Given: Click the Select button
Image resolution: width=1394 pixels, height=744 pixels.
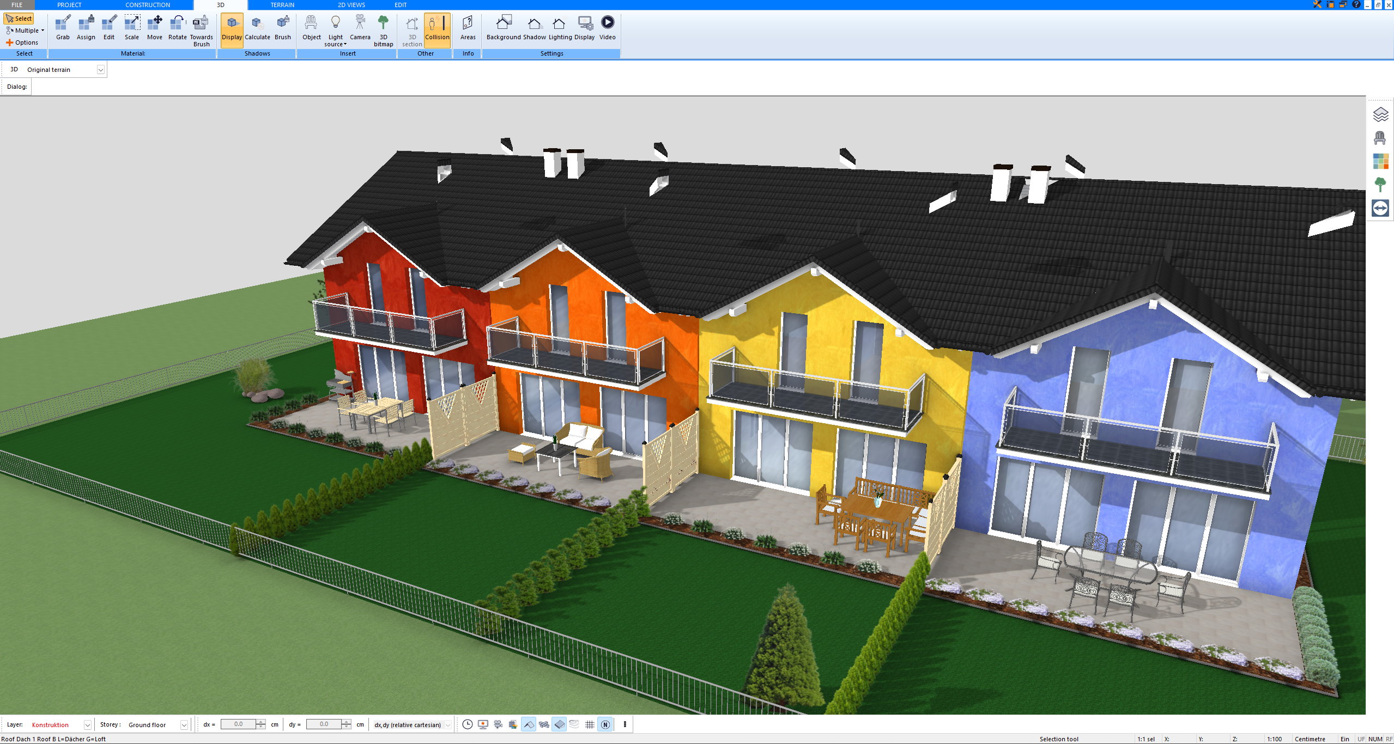Looking at the screenshot, I should pyautogui.click(x=19, y=19).
